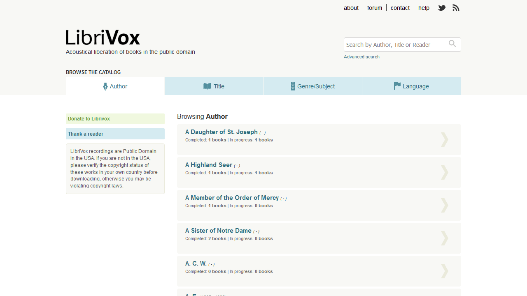
Task: Click Thank a reader button
Action: pos(115,134)
